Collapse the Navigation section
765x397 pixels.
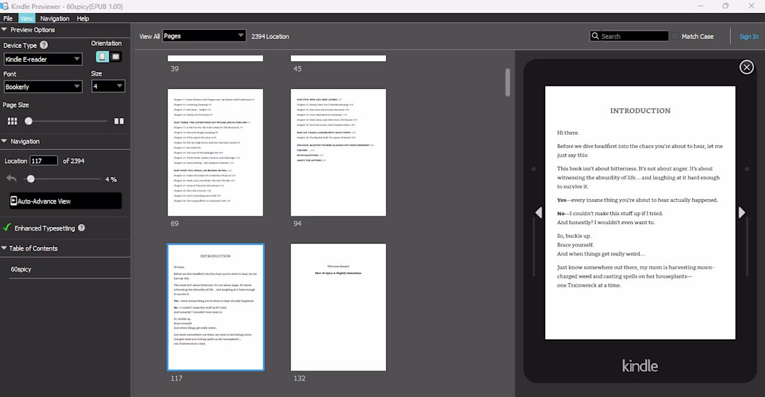[4, 141]
